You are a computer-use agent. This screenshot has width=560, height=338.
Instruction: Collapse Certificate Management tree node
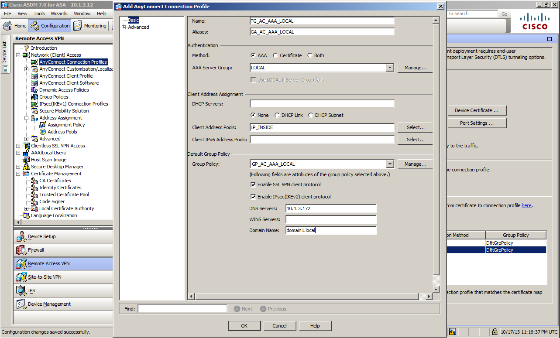click(18, 174)
